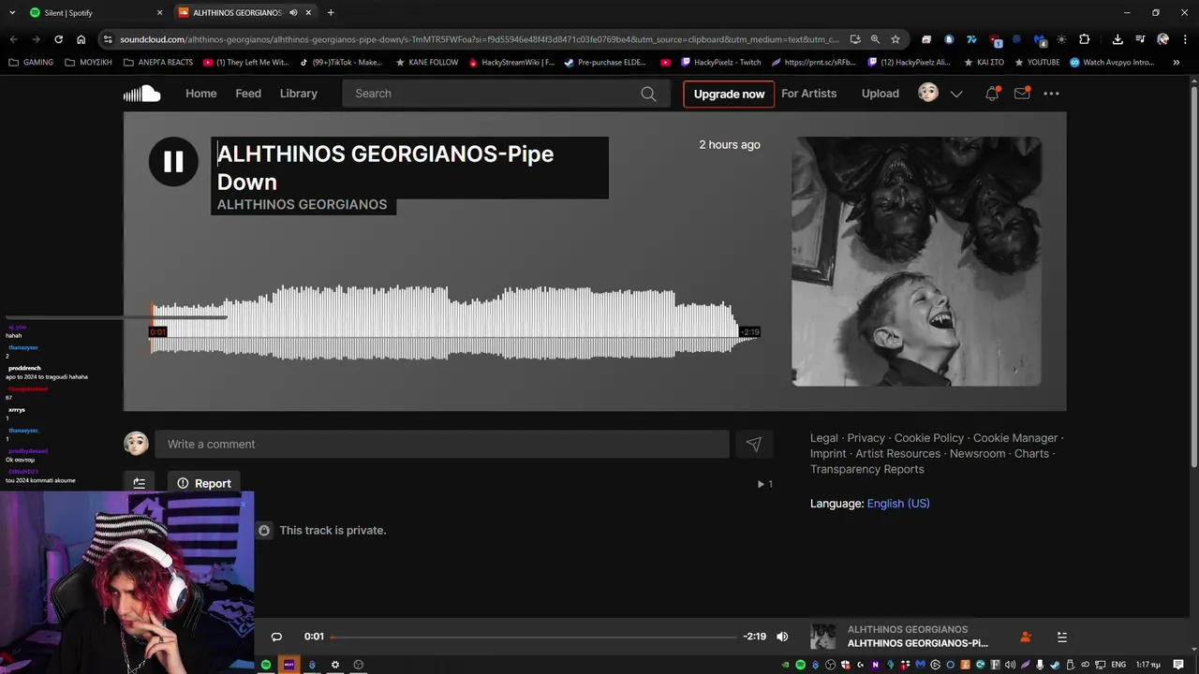1199x674 pixels.
Task: Open the Cookie Manager link
Action: [x=1015, y=438]
